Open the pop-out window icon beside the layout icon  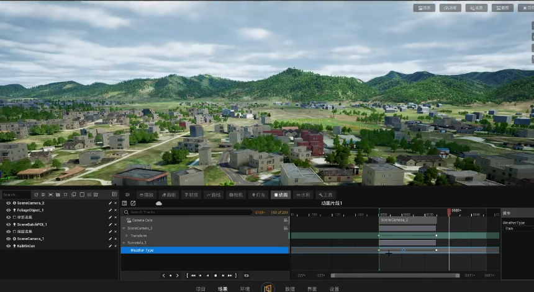pos(133,203)
